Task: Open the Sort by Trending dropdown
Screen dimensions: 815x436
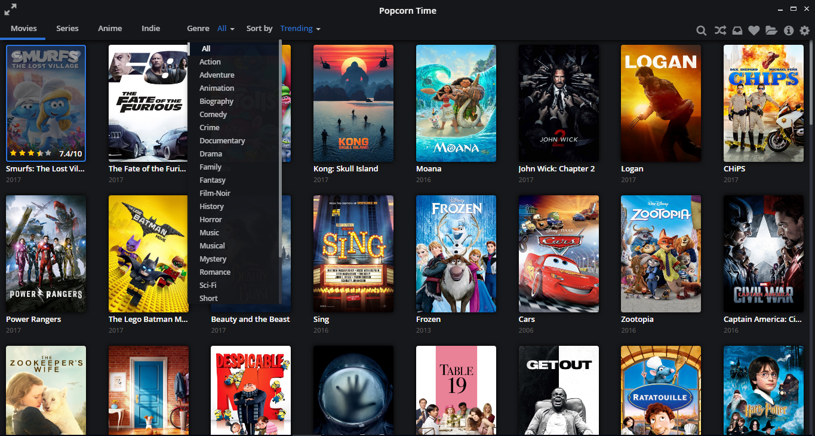Action: point(300,29)
